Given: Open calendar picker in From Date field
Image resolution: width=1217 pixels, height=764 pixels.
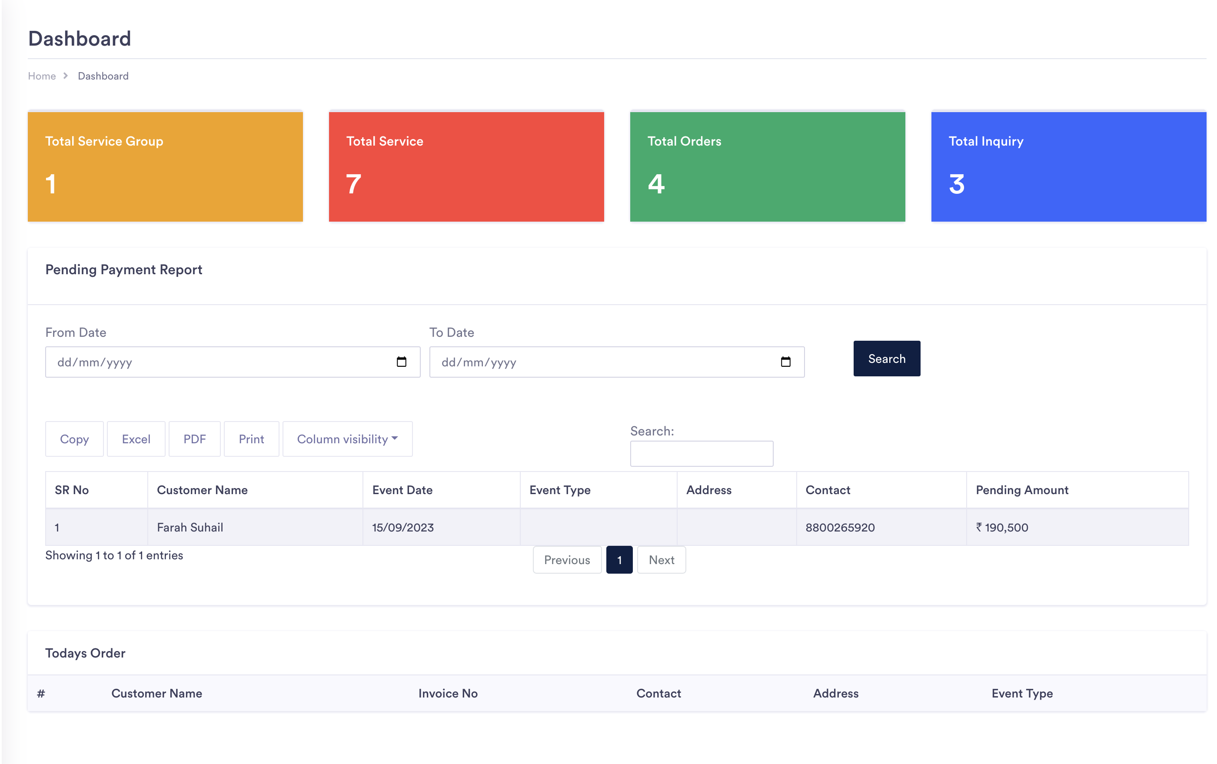Looking at the screenshot, I should click(x=401, y=362).
